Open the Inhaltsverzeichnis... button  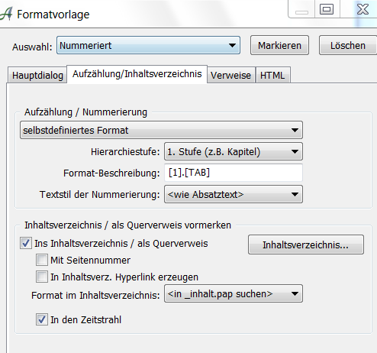pyautogui.click(x=306, y=245)
